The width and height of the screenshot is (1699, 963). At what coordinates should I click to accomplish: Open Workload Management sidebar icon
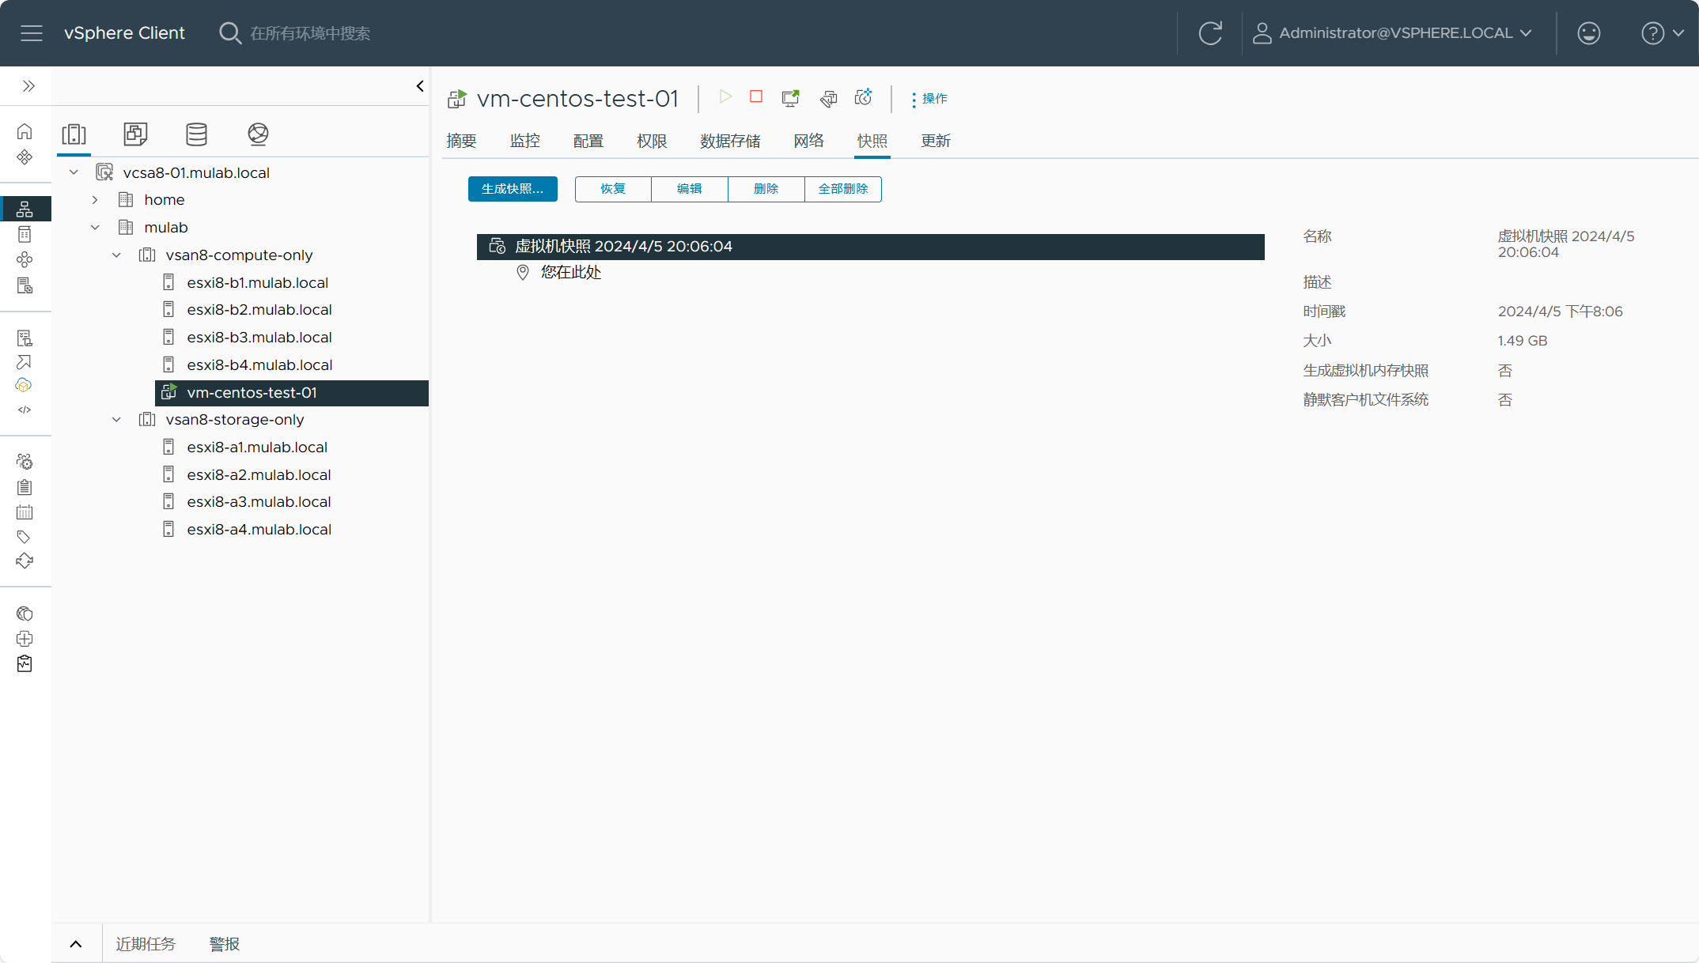[25, 259]
